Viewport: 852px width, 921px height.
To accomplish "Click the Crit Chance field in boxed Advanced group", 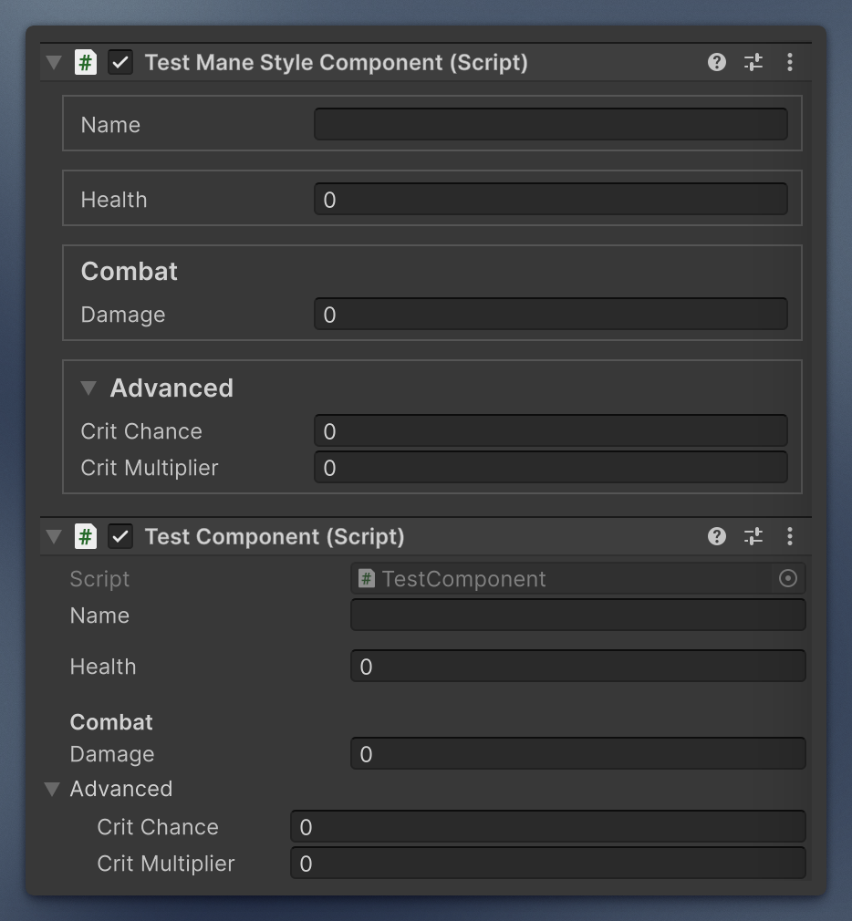I will click(x=551, y=430).
